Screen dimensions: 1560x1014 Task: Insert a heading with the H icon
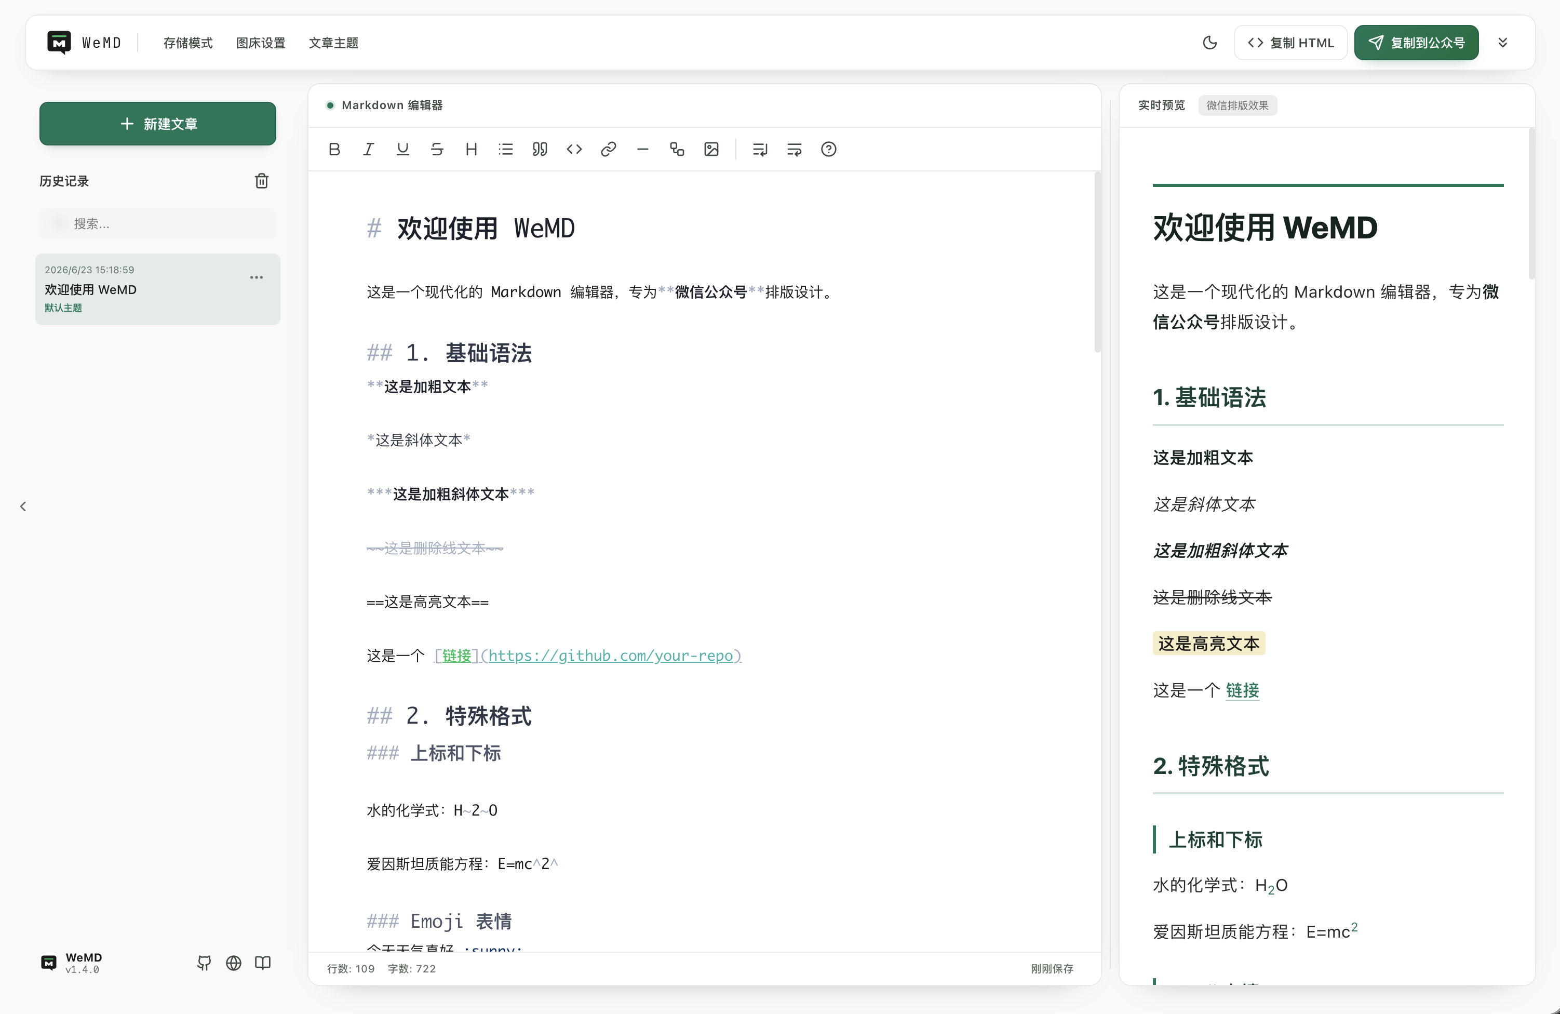tap(472, 150)
